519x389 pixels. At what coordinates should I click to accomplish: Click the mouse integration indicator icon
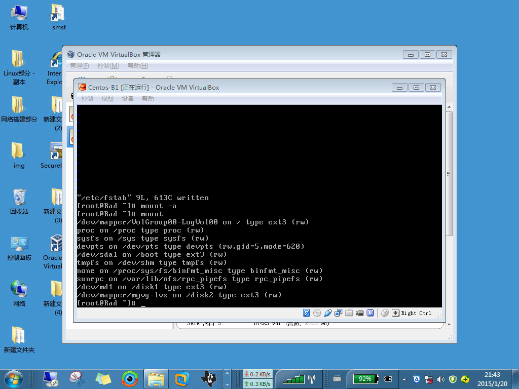point(385,313)
